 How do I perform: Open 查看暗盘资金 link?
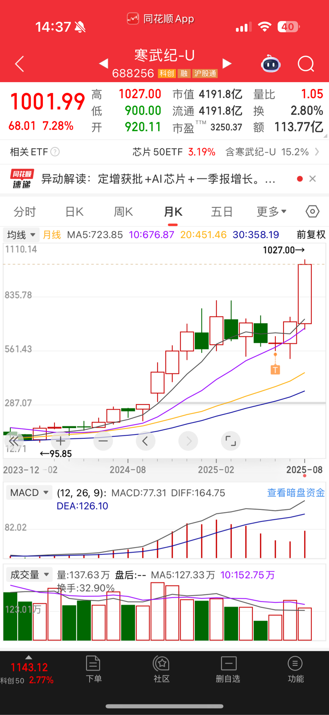pos(296,493)
